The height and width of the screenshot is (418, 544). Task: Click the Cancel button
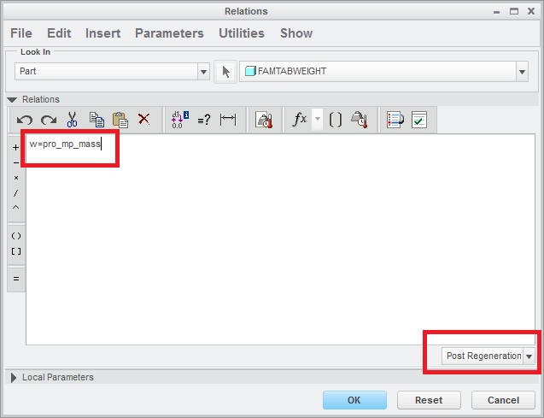(x=503, y=400)
